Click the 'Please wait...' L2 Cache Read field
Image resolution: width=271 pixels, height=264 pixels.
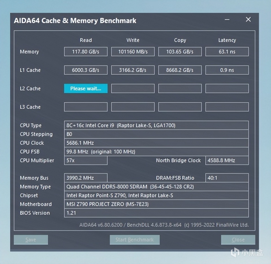tap(86, 88)
